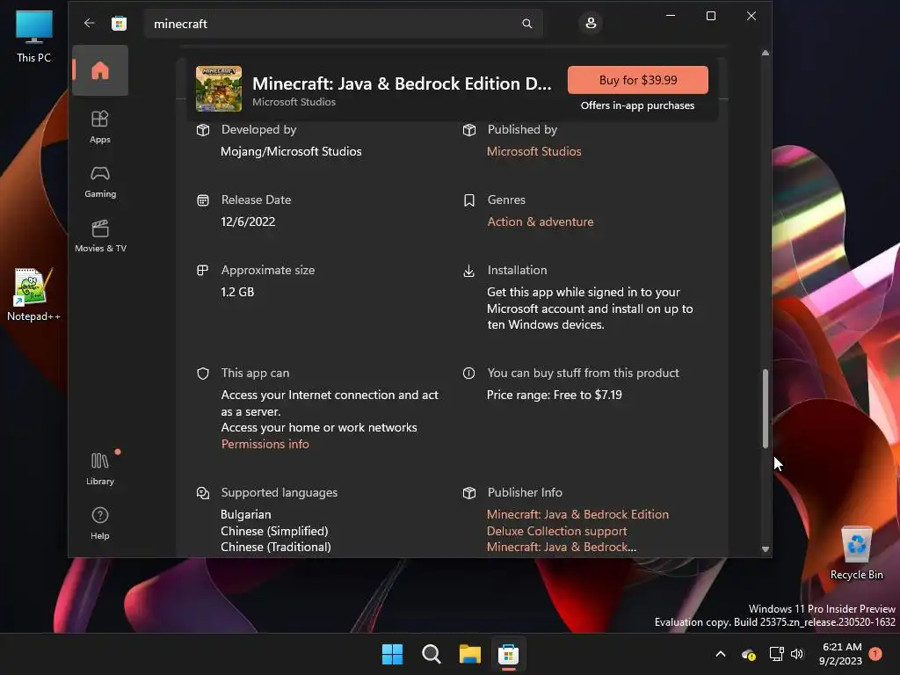The image size is (900, 675).
Task: Open the notification bell badge
Action: (875, 654)
